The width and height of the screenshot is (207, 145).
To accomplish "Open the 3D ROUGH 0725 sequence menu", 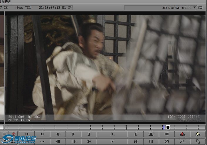I will 194,7.
